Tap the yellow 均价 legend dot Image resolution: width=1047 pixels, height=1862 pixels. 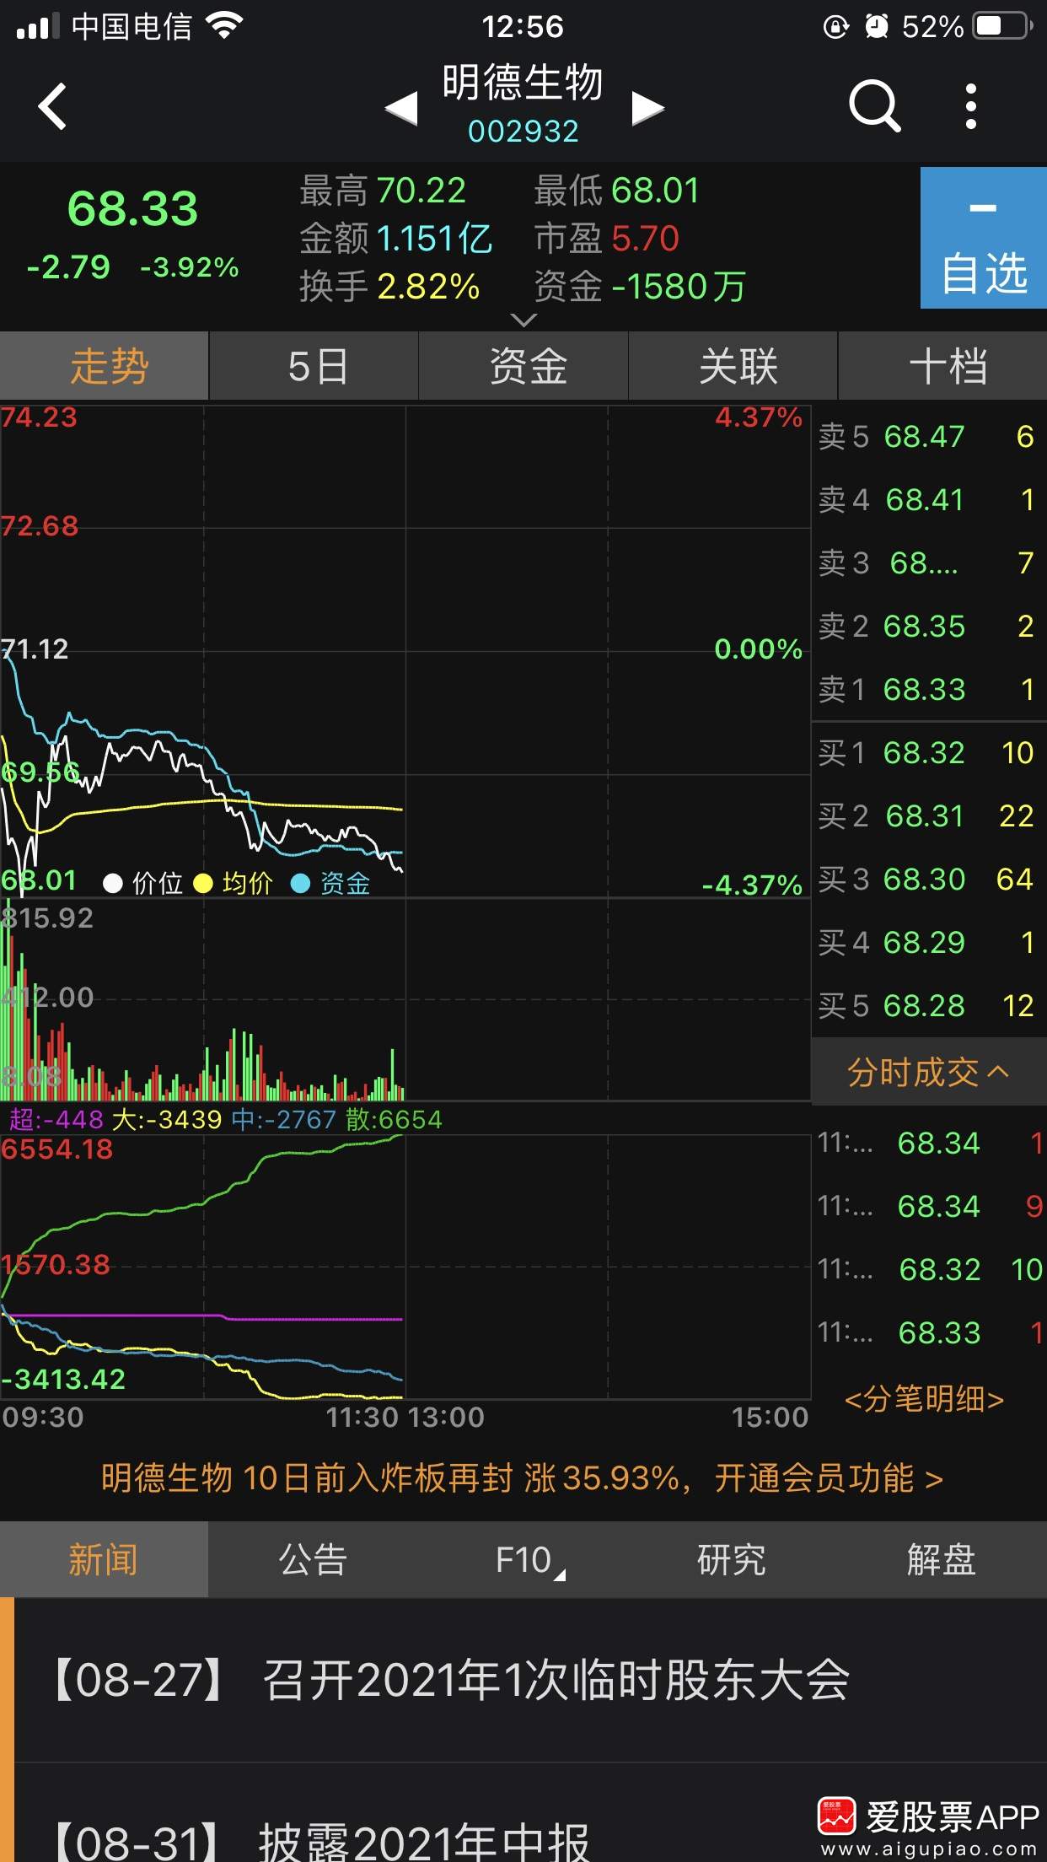click(x=203, y=884)
